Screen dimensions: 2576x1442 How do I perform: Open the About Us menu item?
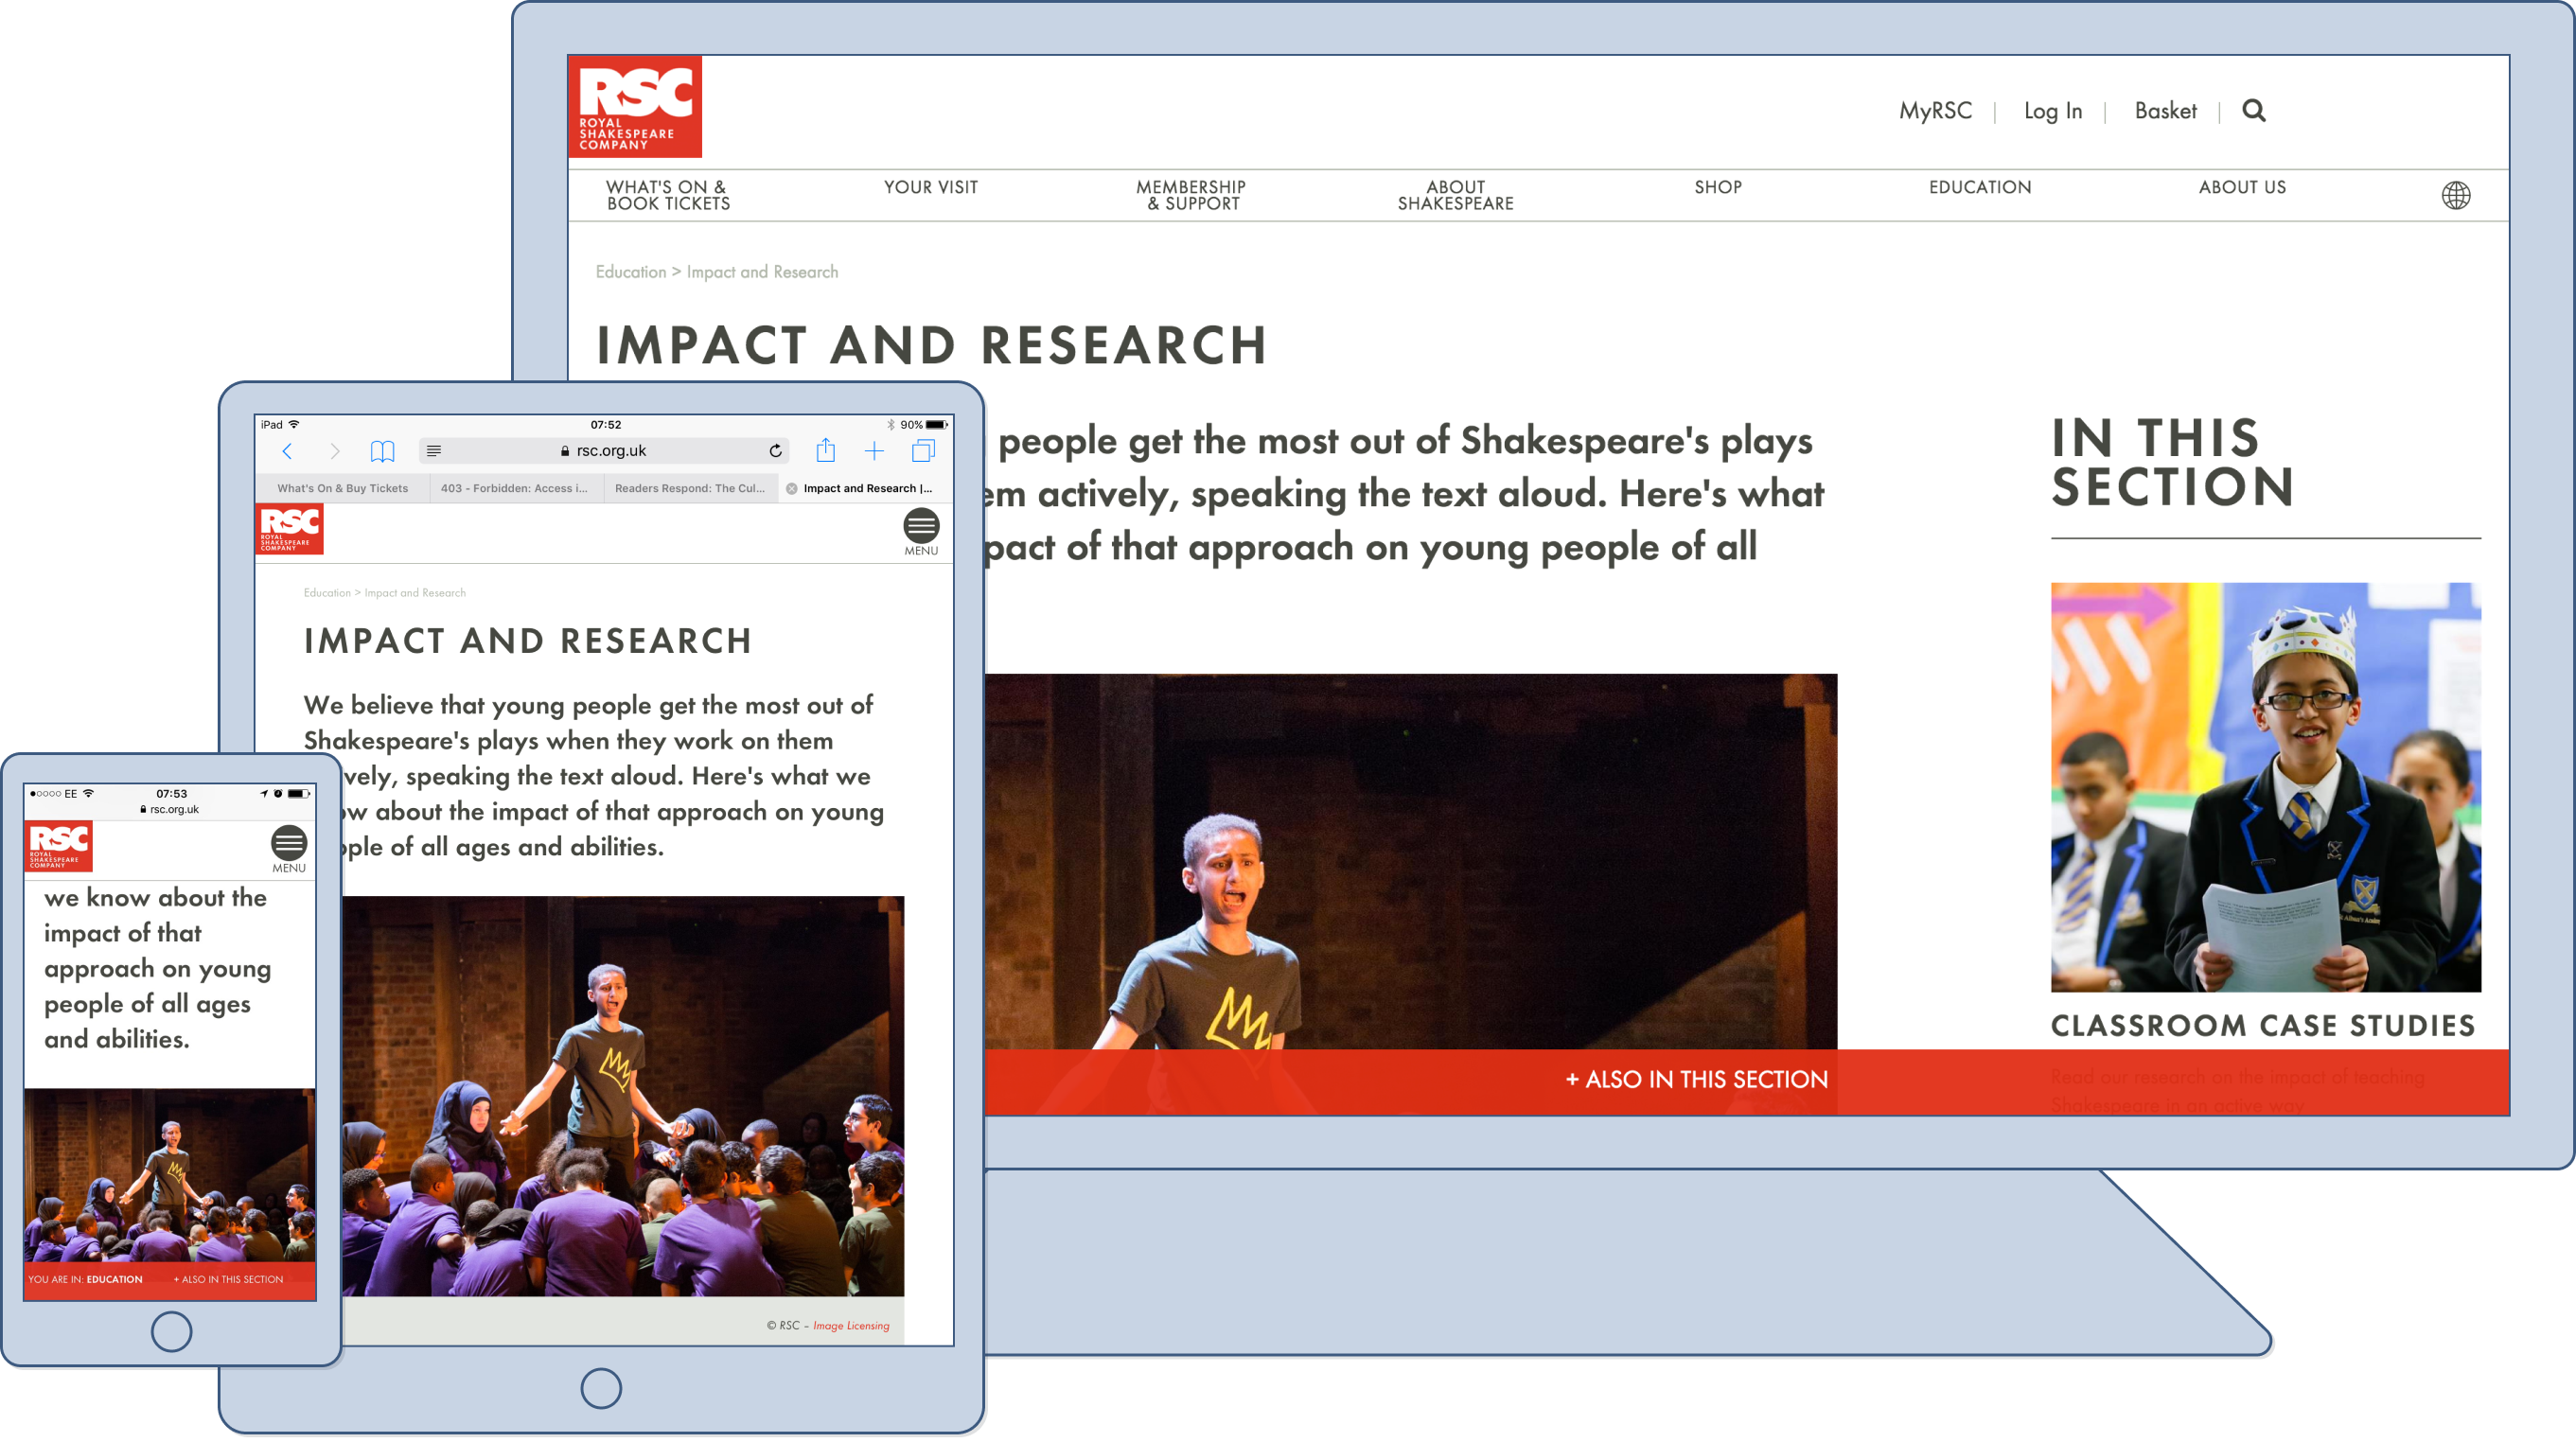(2242, 187)
